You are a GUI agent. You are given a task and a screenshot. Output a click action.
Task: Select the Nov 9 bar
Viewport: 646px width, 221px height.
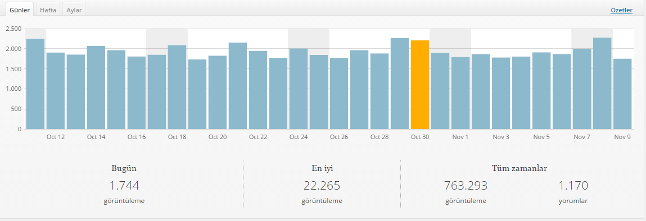622,94
